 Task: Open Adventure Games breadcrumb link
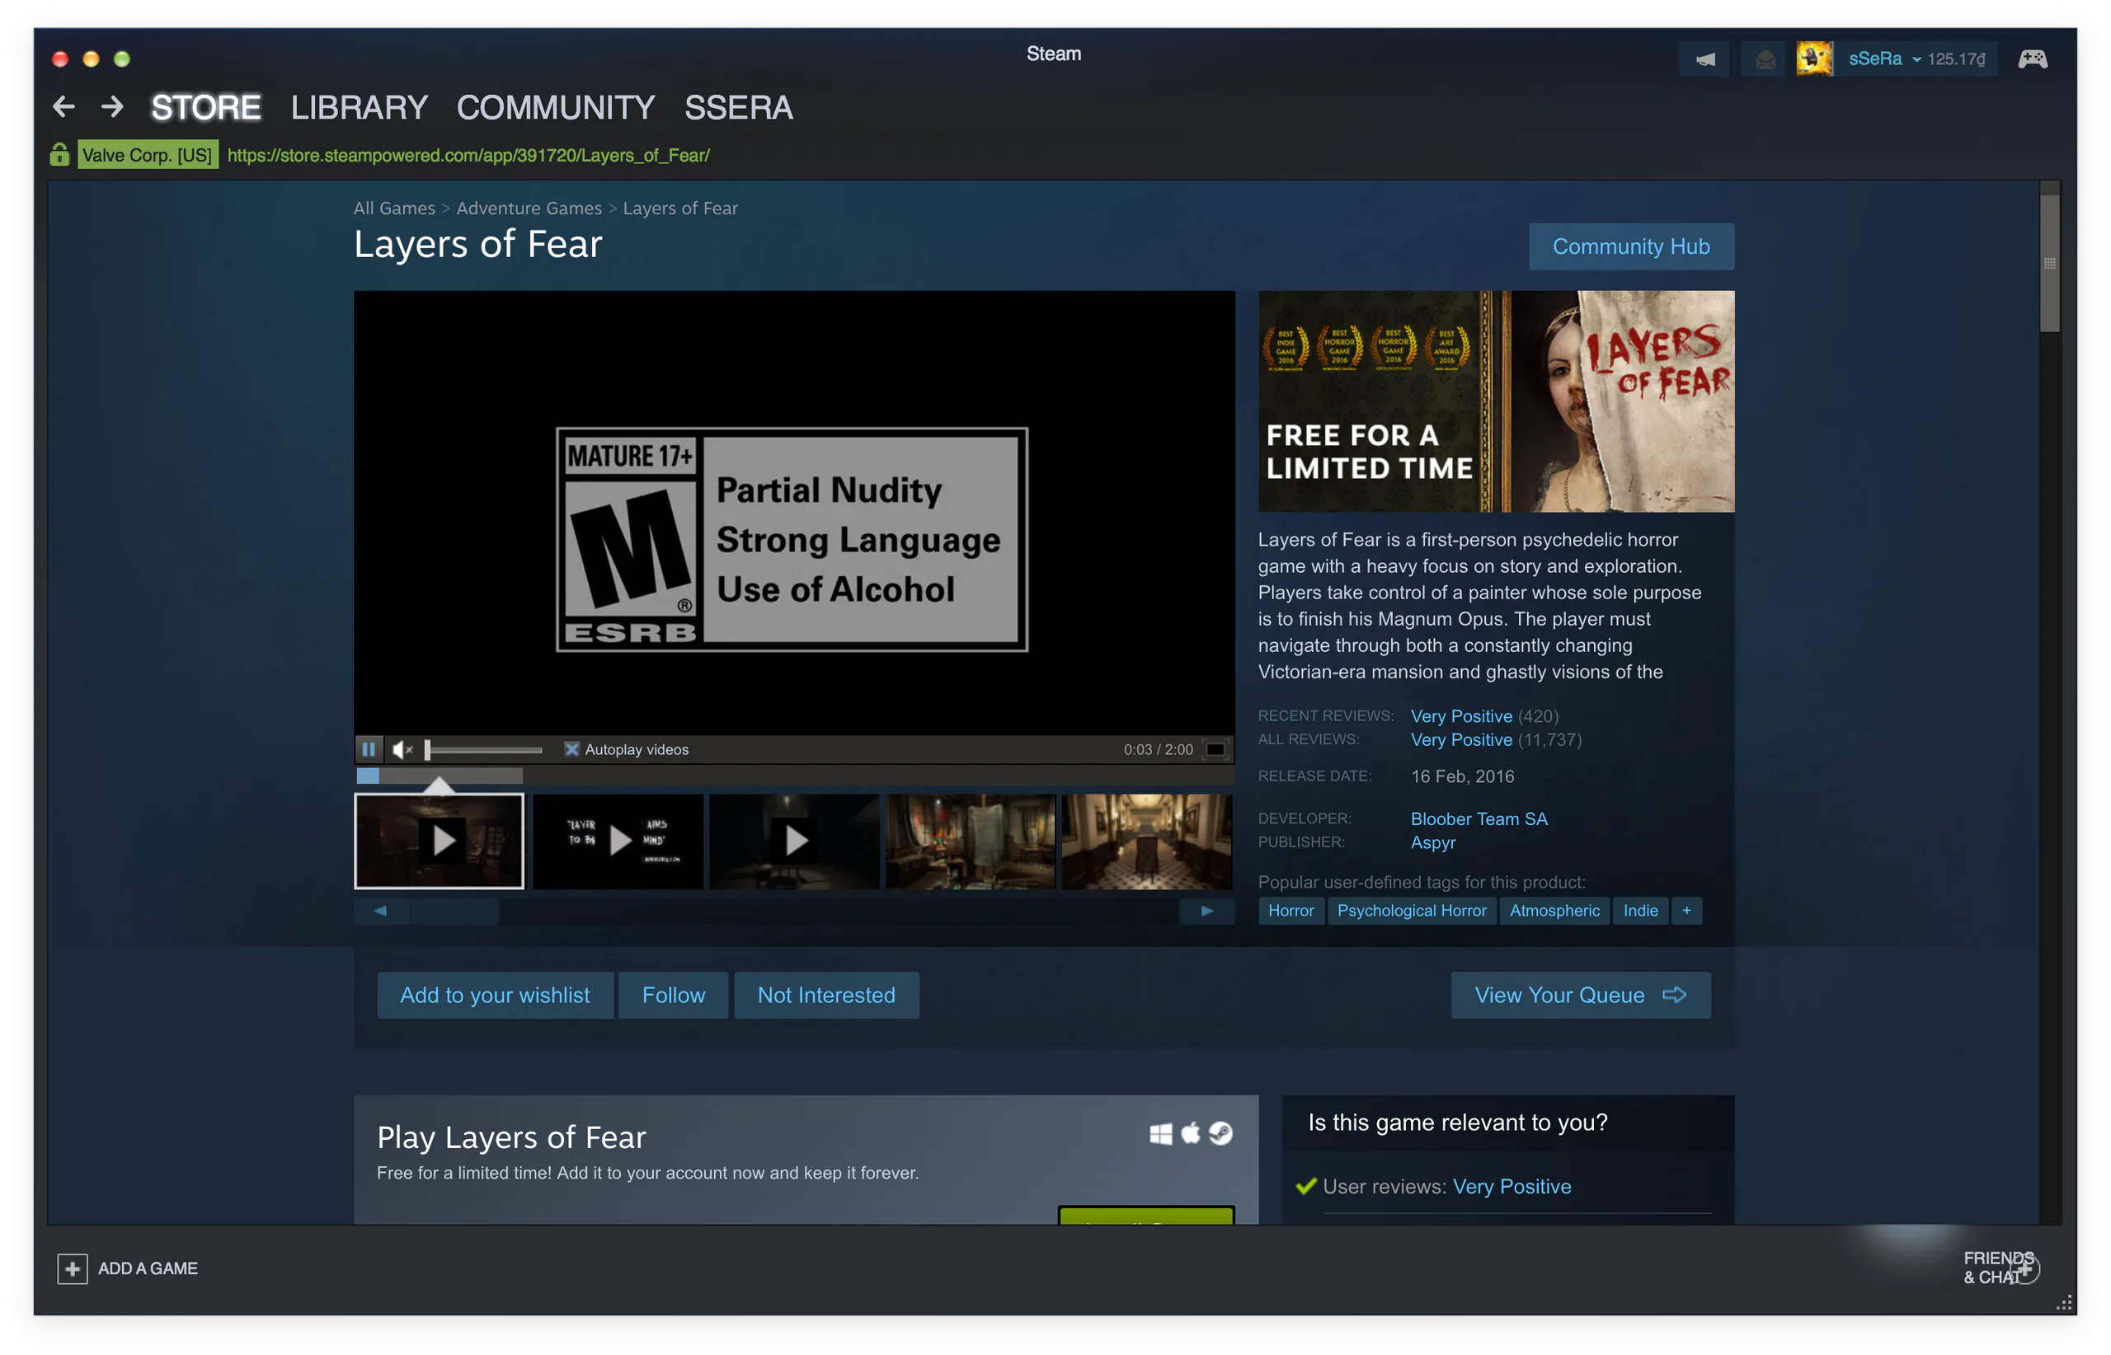[x=529, y=209]
